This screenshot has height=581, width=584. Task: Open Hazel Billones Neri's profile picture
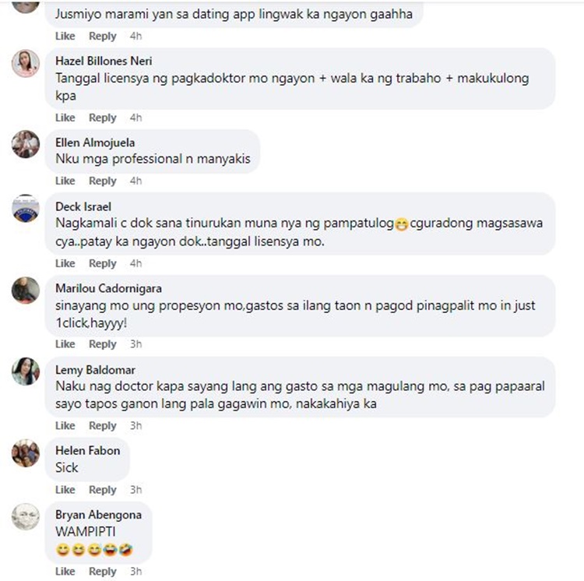tap(26, 63)
